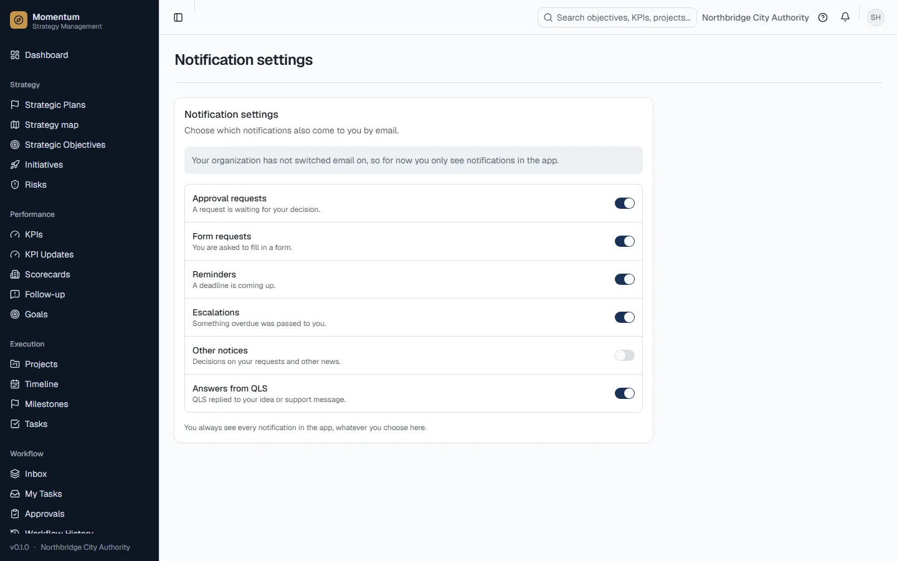
Task: Focus the search objectives, KPIs, projects field
Action: click(x=617, y=17)
